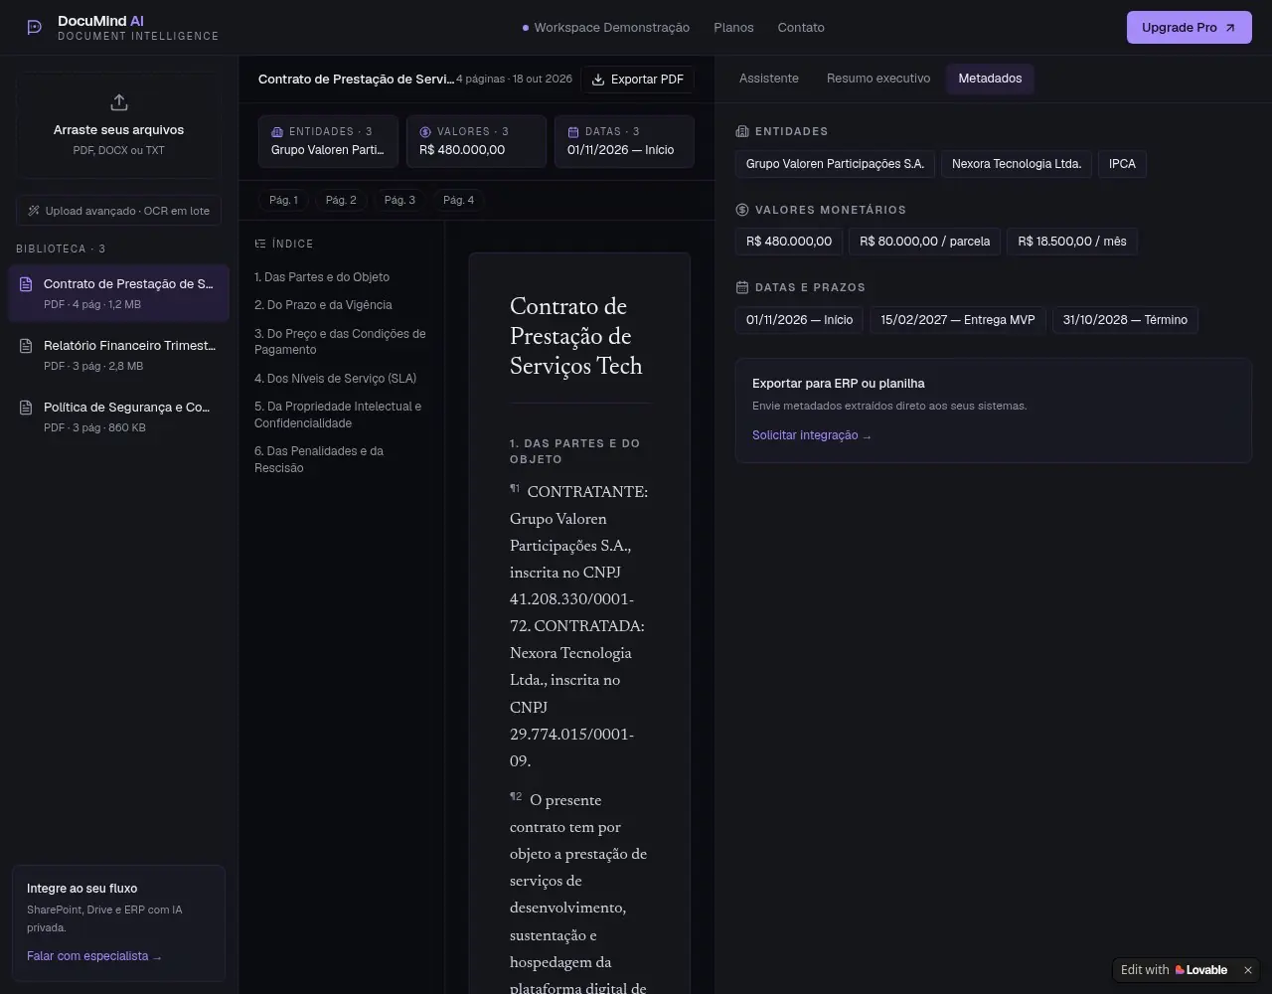
Task: Click the IPCA entity chip
Action: [x=1122, y=164]
